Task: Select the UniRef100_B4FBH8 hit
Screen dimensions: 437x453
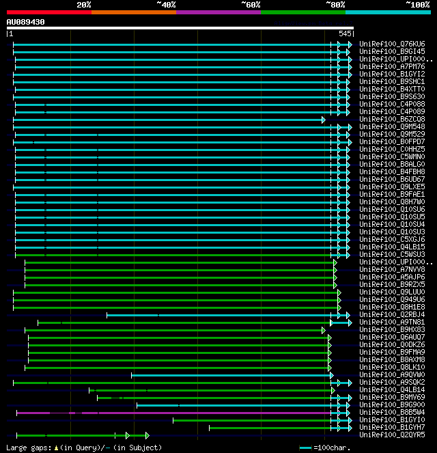Action: point(392,171)
